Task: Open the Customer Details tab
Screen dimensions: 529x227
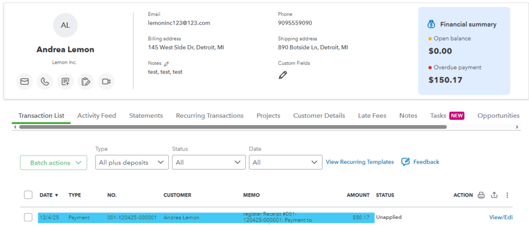Action: tap(319, 116)
